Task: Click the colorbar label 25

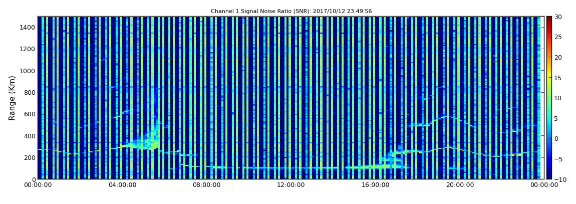Action: 558,37
